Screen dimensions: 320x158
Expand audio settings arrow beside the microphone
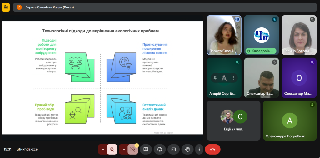(x=103, y=149)
